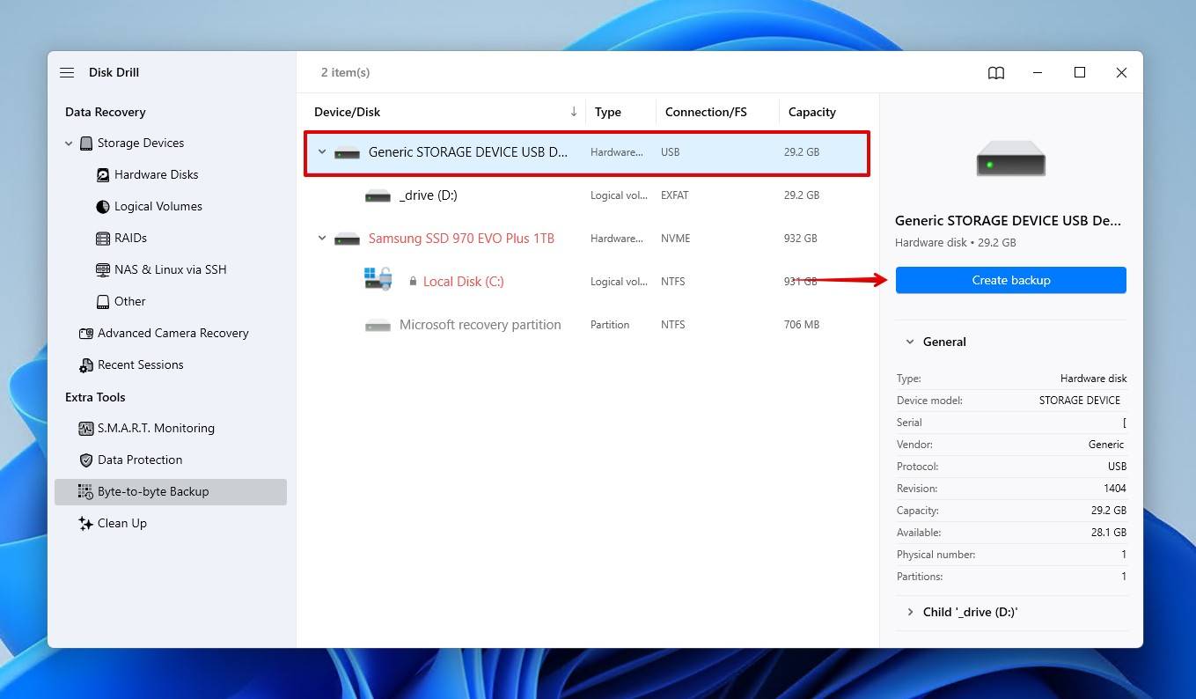Select the Local Disk (C:) volume
Image resolution: width=1196 pixels, height=699 pixels.
click(463, 282)
